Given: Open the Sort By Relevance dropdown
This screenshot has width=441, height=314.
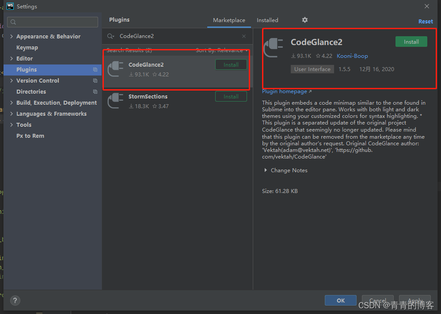Looking at the screenshot, I should (x=222, y=50).
